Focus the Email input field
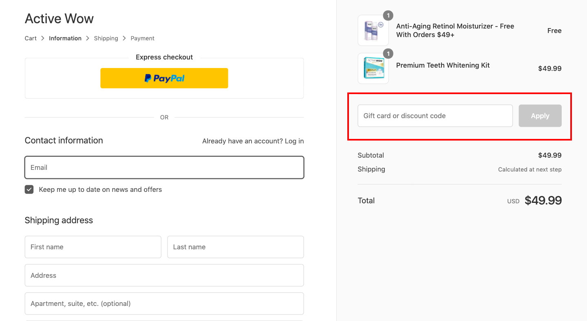The width and height of the screenshot is (587, 321). pyautogui.click(x=164, y=167)
